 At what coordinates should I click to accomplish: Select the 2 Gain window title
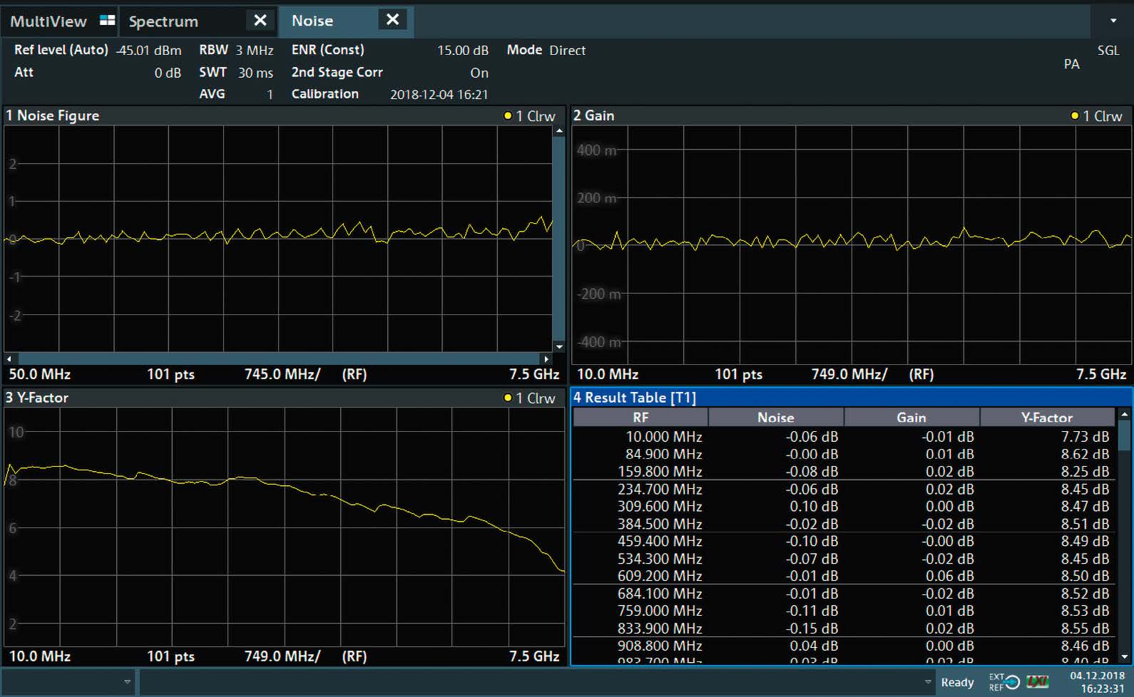click(x=593, y=115)
